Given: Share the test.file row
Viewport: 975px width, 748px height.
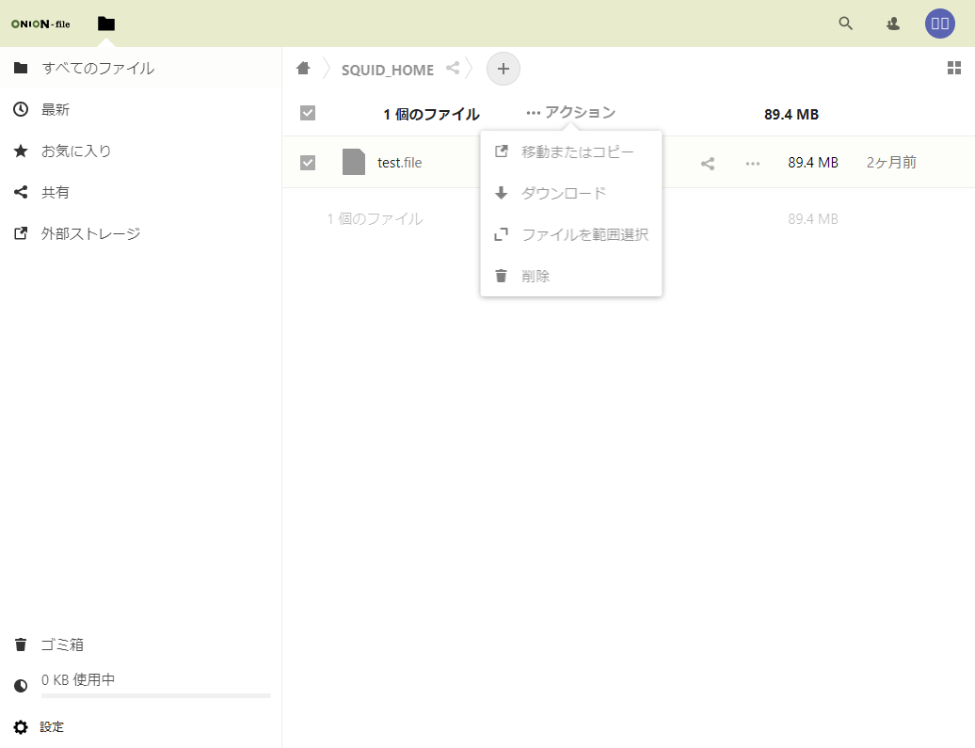Looking at the screenshot, I should [708, 163].
